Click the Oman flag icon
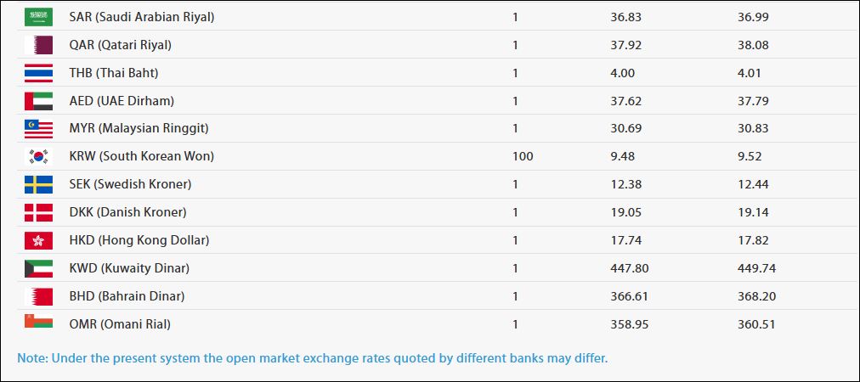The width and height of the screenshot is (860, 382). click(x=38, y=324)
